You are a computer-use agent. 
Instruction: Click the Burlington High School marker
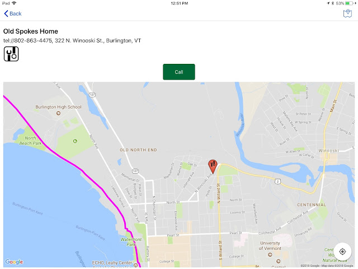(x=58, y=113)
